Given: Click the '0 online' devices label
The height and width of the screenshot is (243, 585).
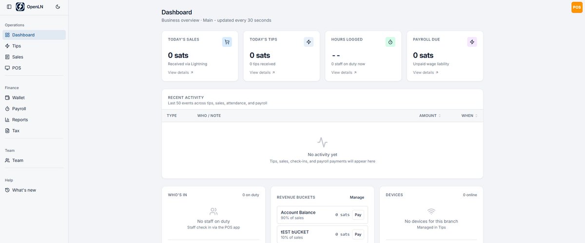Looking at the screenshot, I should click(470, 195).
